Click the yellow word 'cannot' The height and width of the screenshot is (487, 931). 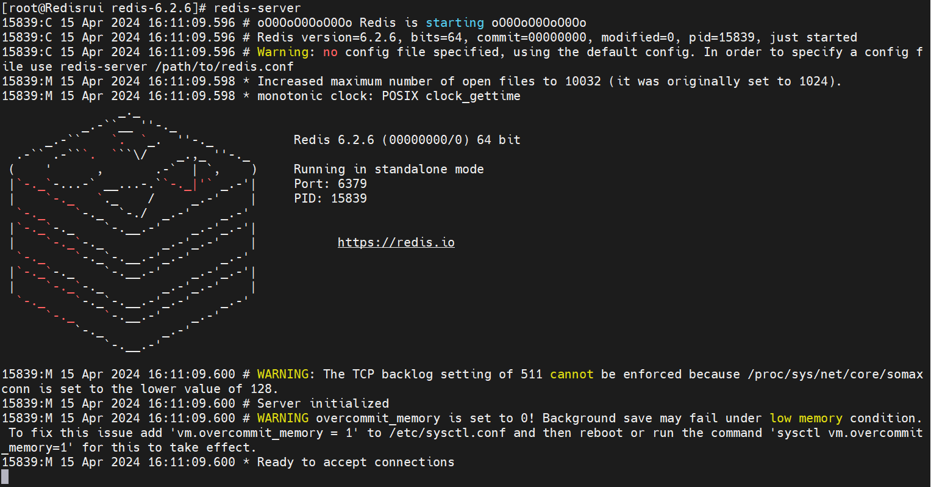coord(572,374)
